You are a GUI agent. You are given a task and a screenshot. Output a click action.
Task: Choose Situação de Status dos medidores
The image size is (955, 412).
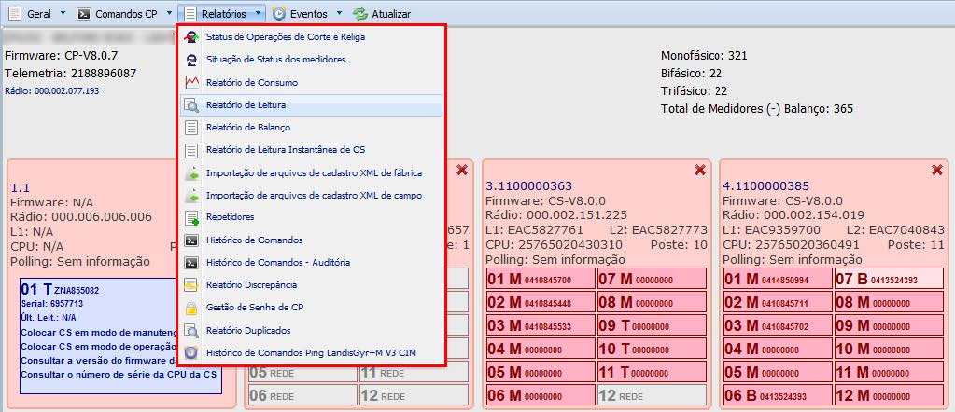[x=275, y=60]
